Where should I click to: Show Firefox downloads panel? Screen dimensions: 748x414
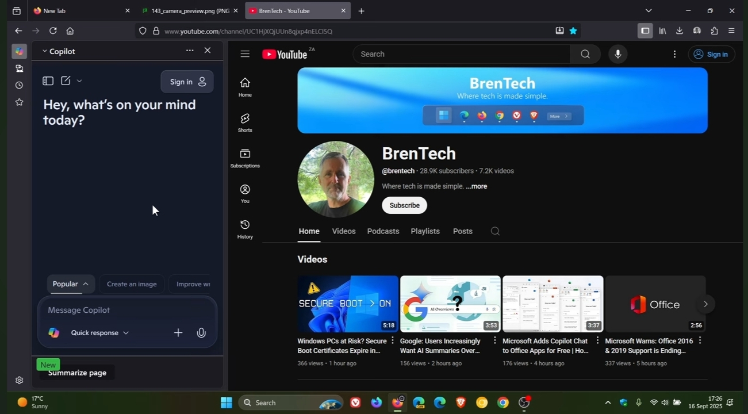click(680, 31)
